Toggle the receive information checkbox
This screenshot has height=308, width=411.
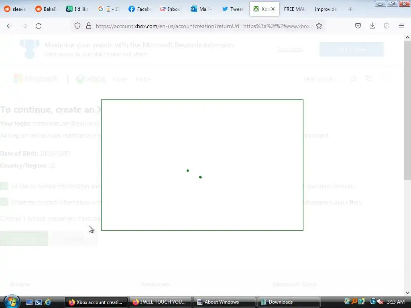[4, 186]
